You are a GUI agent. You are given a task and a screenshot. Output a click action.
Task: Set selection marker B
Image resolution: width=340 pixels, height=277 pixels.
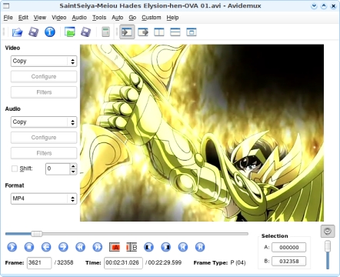132,247
